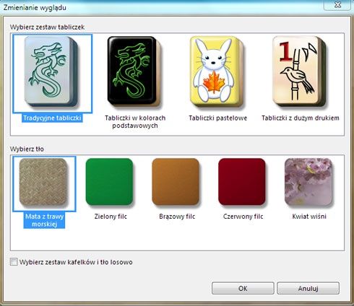Viewport: 354px width, 306px height.
Task: Click the 'Tradycyjne tabliczki' label
Action: 52,118
